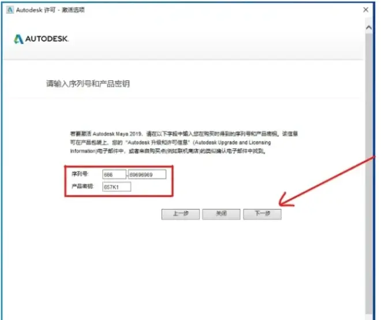
Task: Click the Autodesk logo in the header
Action: [x=19, y=39]
